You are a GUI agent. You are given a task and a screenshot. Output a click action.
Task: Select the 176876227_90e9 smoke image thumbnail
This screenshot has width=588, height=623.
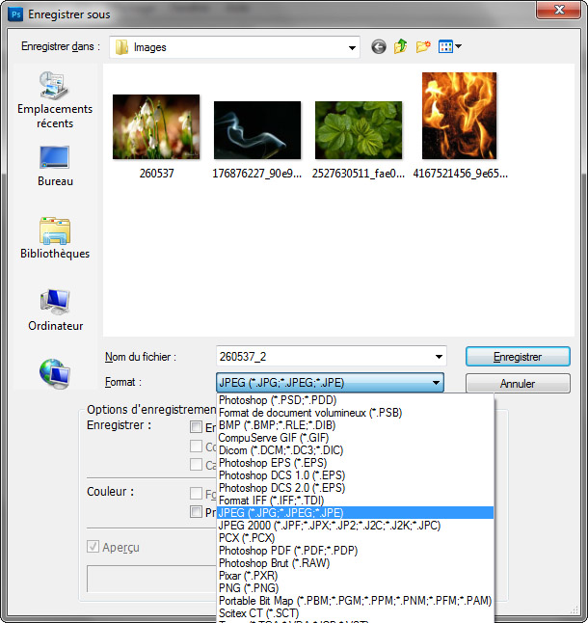click(x=257, y=130)
